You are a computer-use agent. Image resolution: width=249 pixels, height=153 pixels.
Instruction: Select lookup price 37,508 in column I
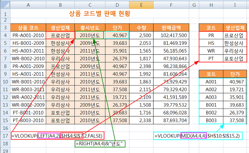tap(235, 120)
